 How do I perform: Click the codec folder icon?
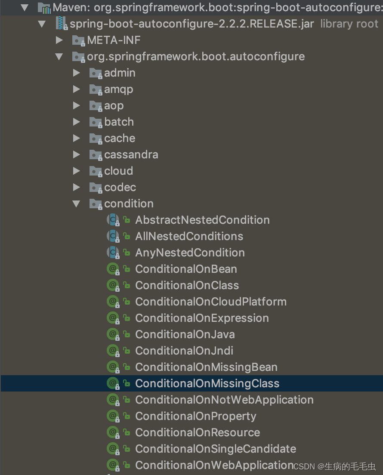pyautogui.click(x=96, y=188)
